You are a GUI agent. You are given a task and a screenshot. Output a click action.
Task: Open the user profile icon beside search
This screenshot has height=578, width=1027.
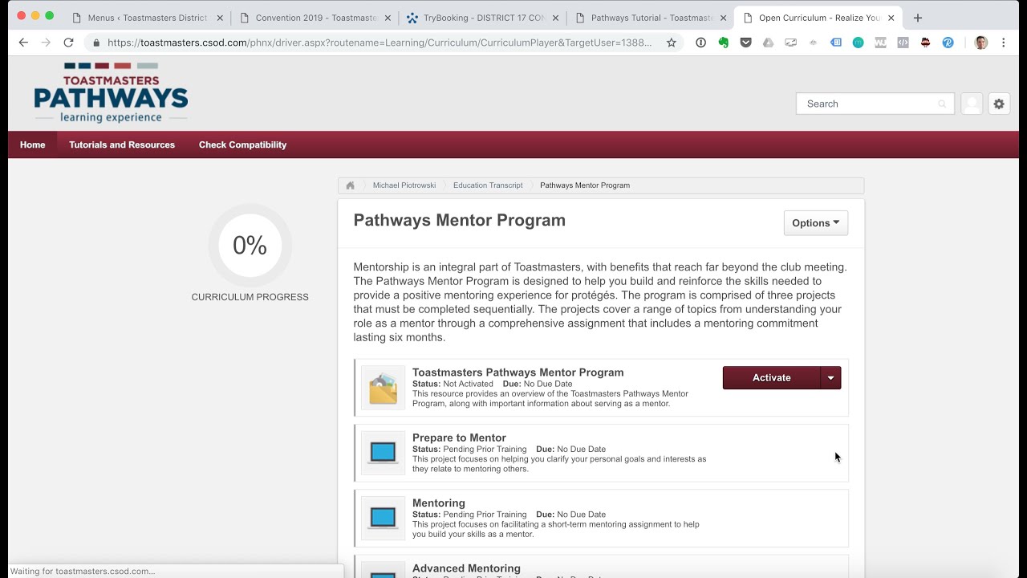coord(972,104)
